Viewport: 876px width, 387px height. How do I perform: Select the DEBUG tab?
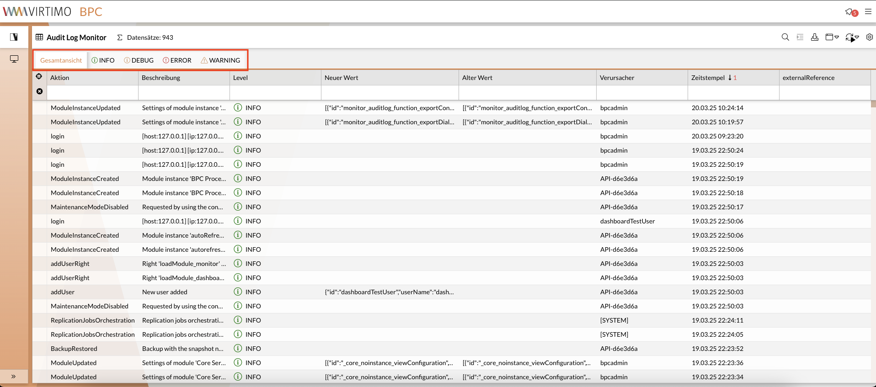139,60
